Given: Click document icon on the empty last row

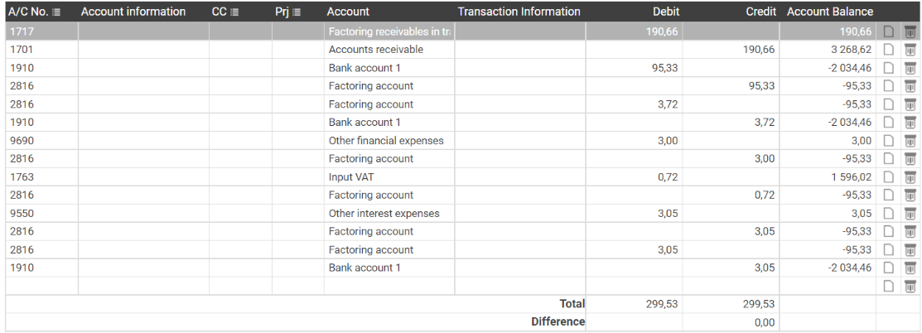Looking at the screenshot, I should [x=889, y=287].
